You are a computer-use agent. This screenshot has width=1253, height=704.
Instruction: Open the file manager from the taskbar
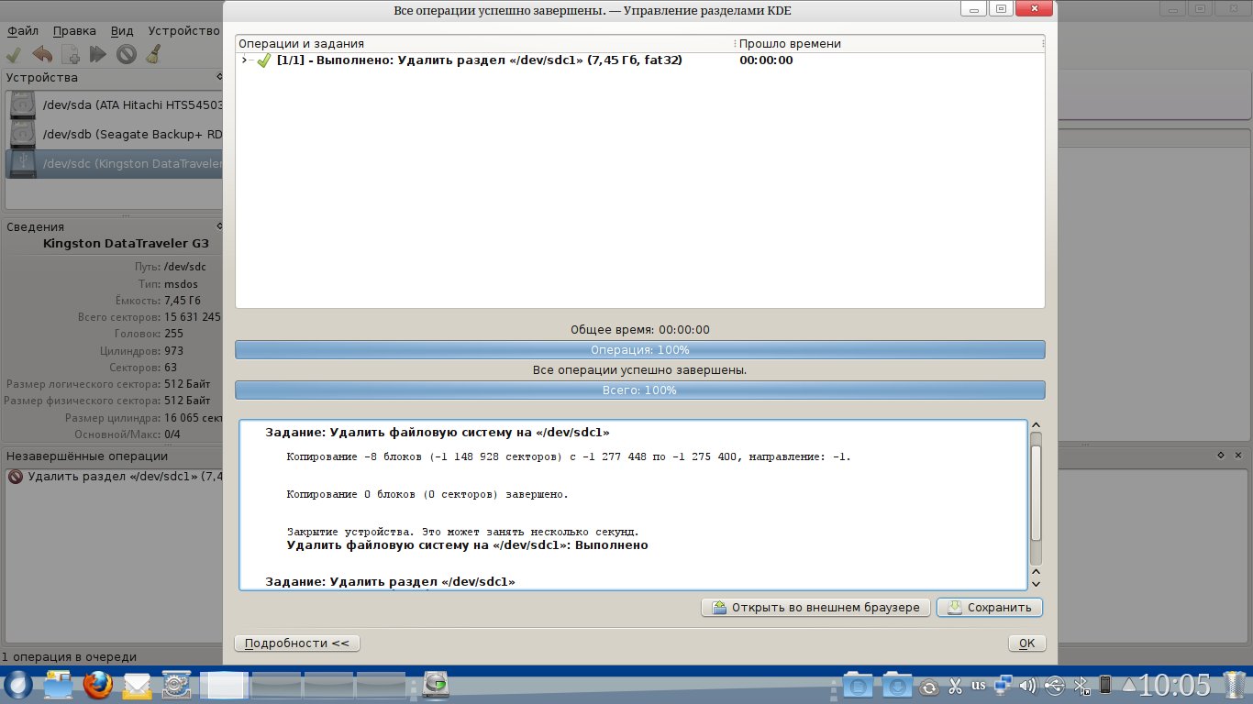(58, 685)
